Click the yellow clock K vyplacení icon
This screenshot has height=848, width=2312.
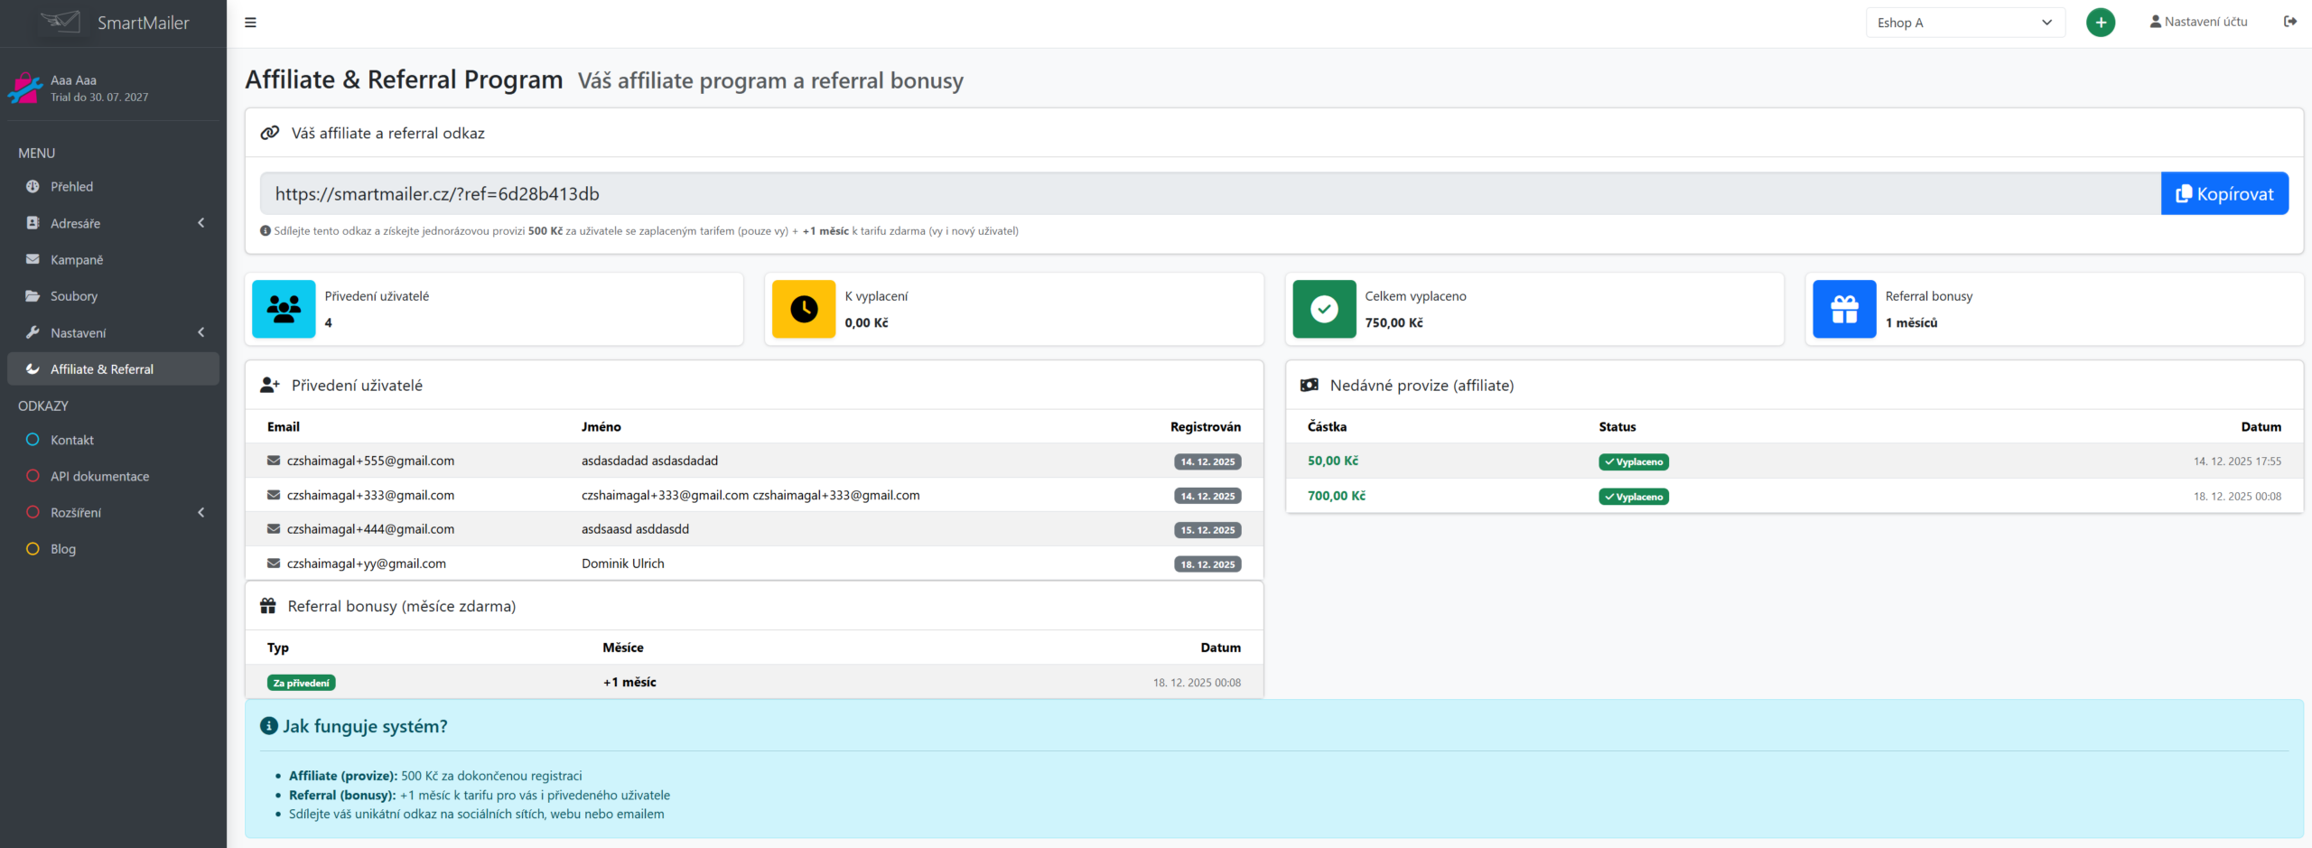point(803,309)
